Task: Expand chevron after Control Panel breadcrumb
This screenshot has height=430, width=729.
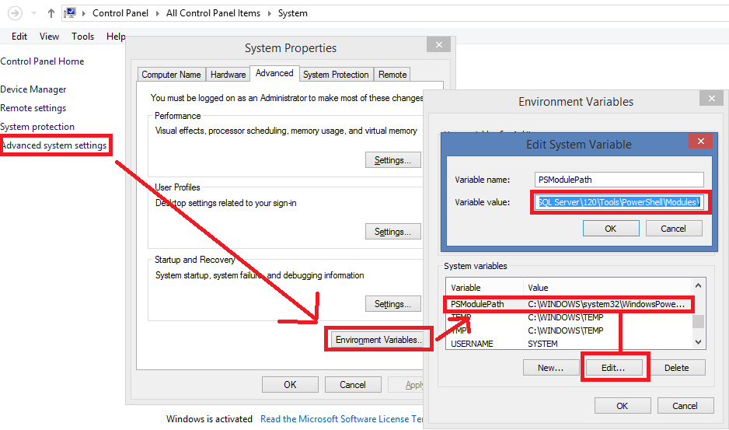Action: [x=157, y=13]
